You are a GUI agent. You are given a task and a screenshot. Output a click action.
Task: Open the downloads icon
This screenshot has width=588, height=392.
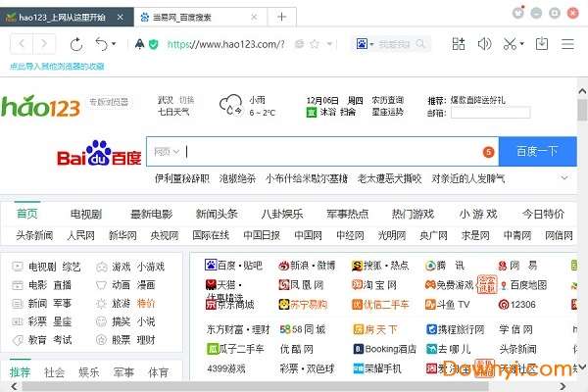tap(542, 44)
